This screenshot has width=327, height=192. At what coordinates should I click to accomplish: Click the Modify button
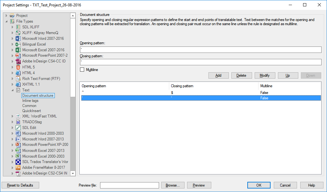click(x=265, y=75)
